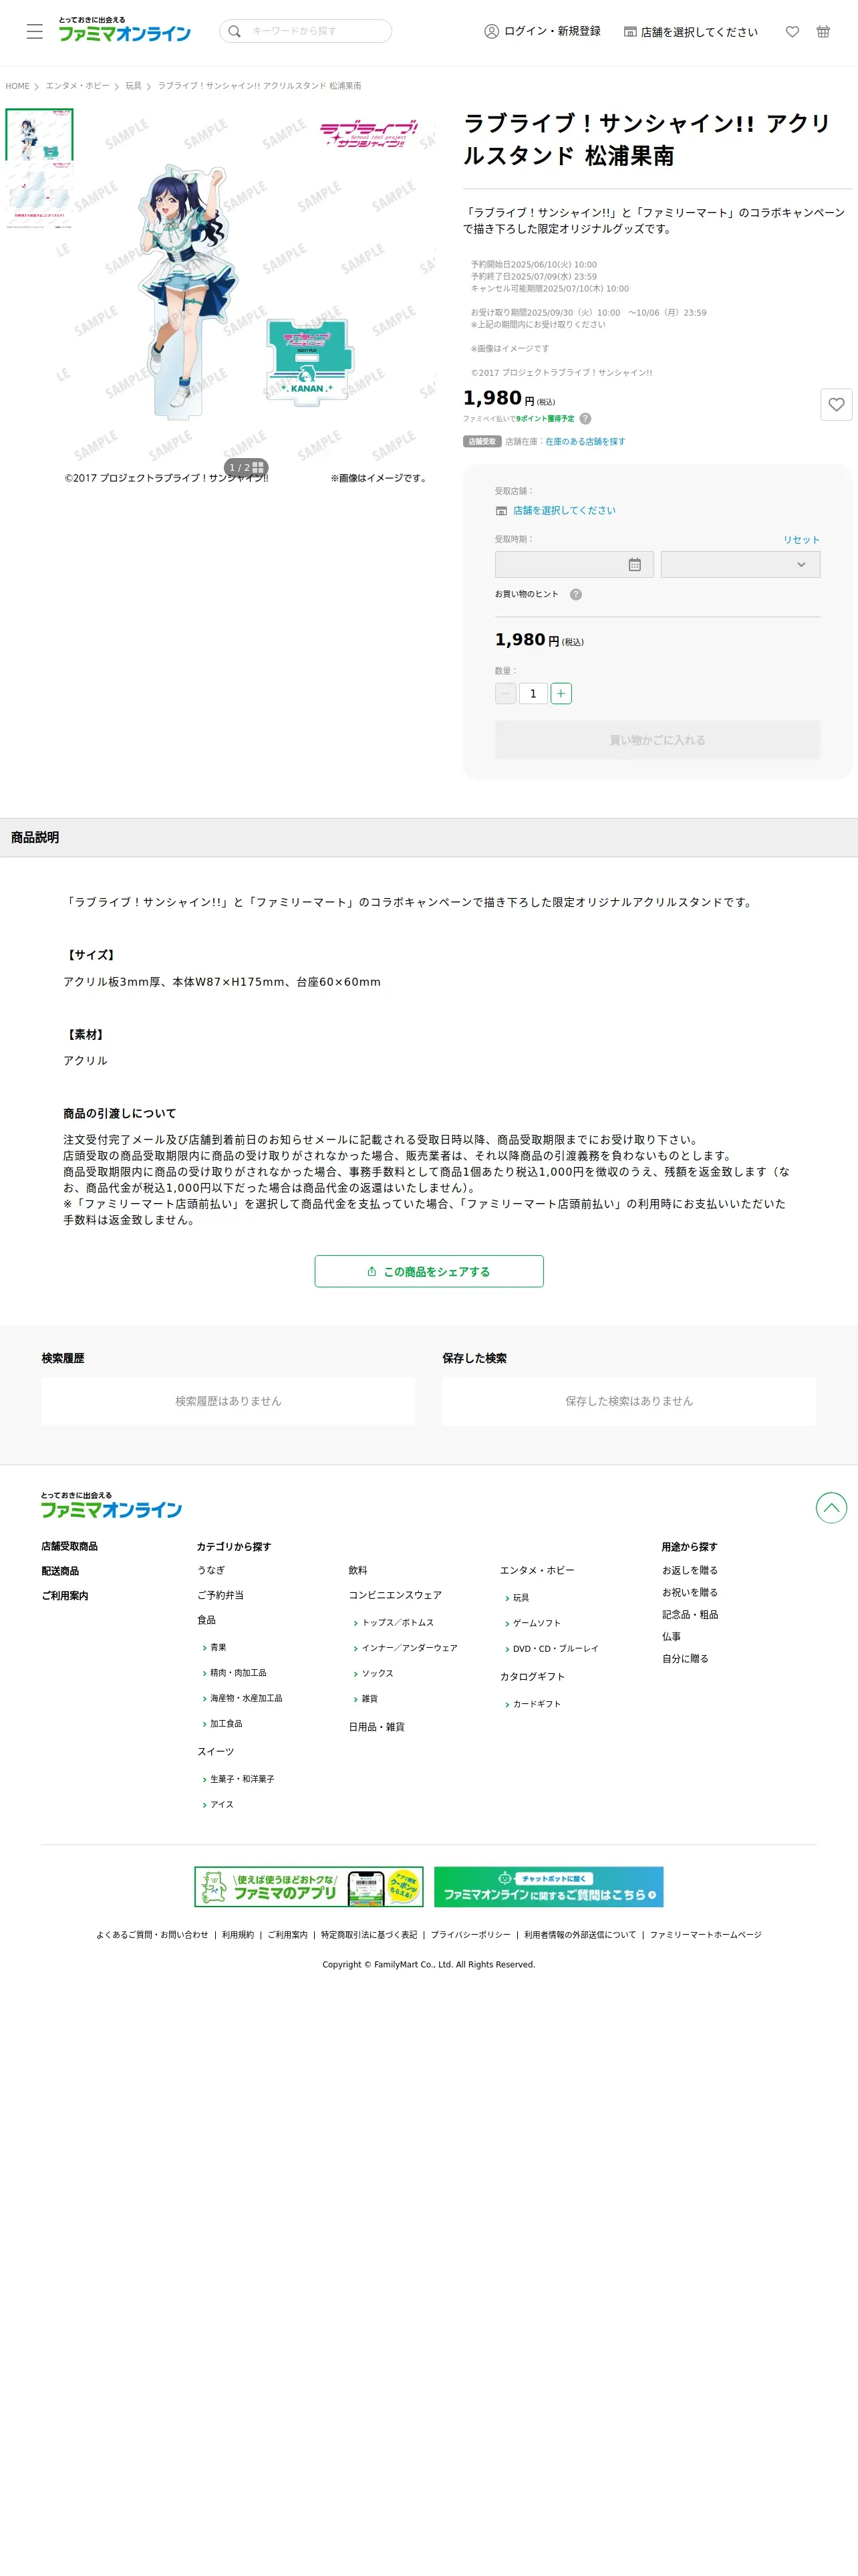
Task: Open the pickup date calendar field
Action: pyautogui.click(x=574, y=564)
